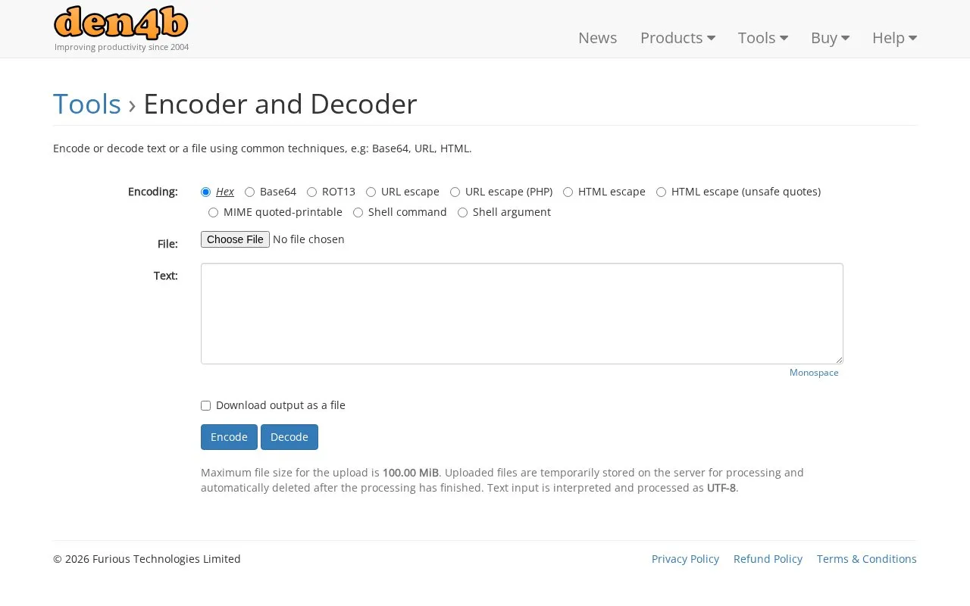Click the den4b logo

click(121, 23)
